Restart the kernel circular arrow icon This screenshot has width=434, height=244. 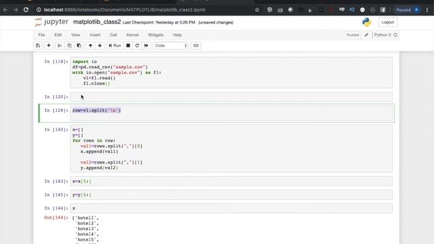coord(137,45)
